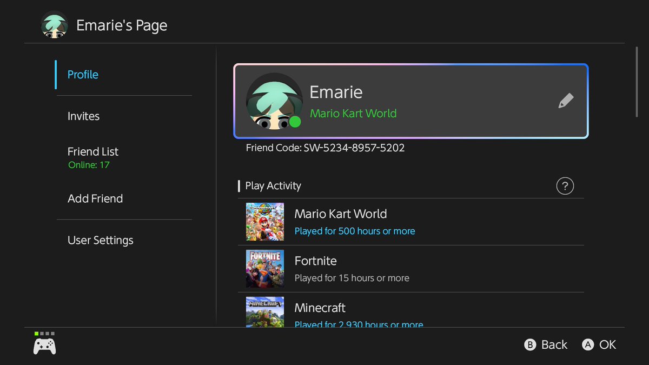Screen dimensions: 649x365
Task: Select the Profile sidebar item
Action: click(x=124, y=75)
